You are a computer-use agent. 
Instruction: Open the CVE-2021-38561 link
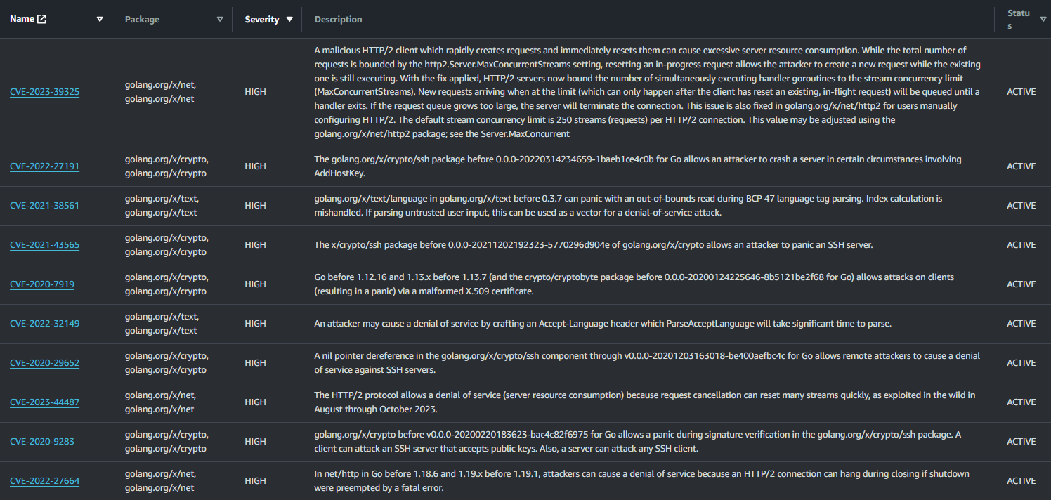point(44,206)
